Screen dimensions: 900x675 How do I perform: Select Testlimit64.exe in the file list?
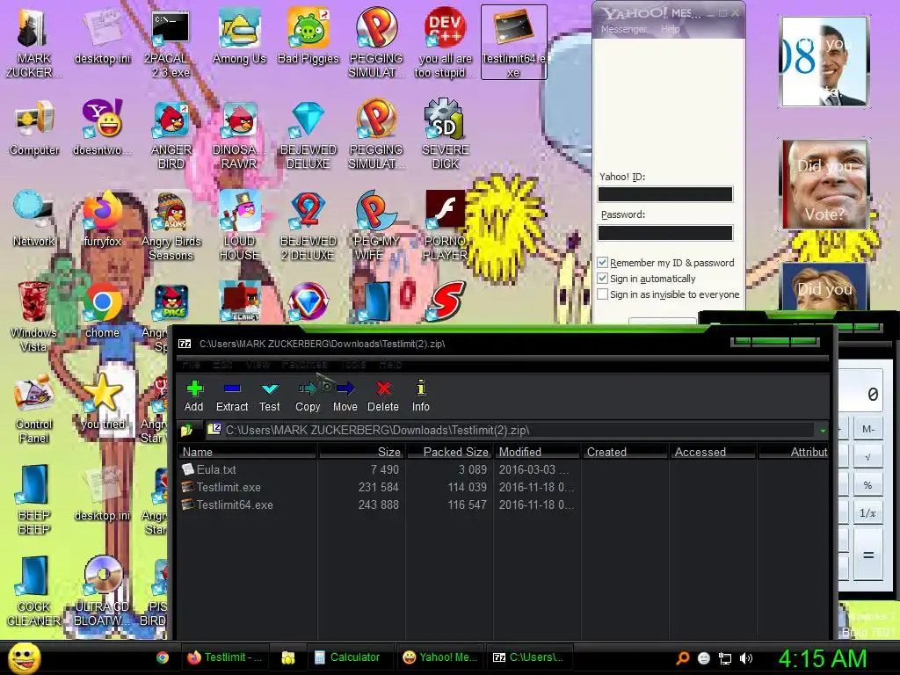[x=504, y=505]
